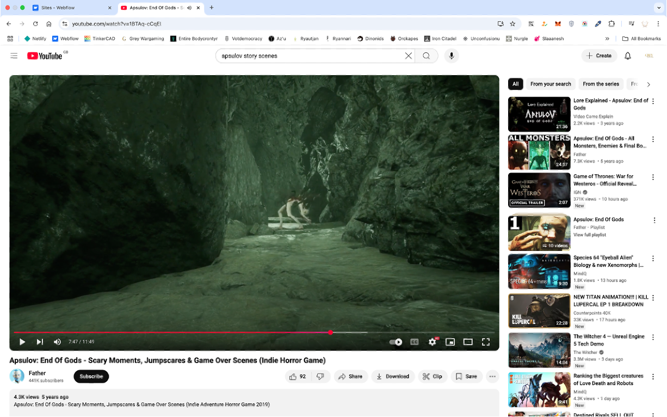Dislike the video with thumbs down
The height and width of the screenshot is (417, 667).
[320, 376]
